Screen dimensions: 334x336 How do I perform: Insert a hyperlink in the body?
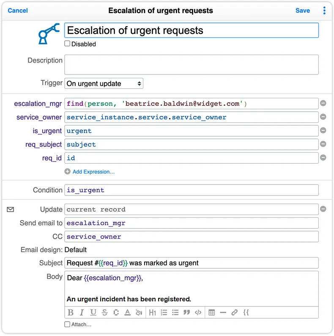[235, 313]
